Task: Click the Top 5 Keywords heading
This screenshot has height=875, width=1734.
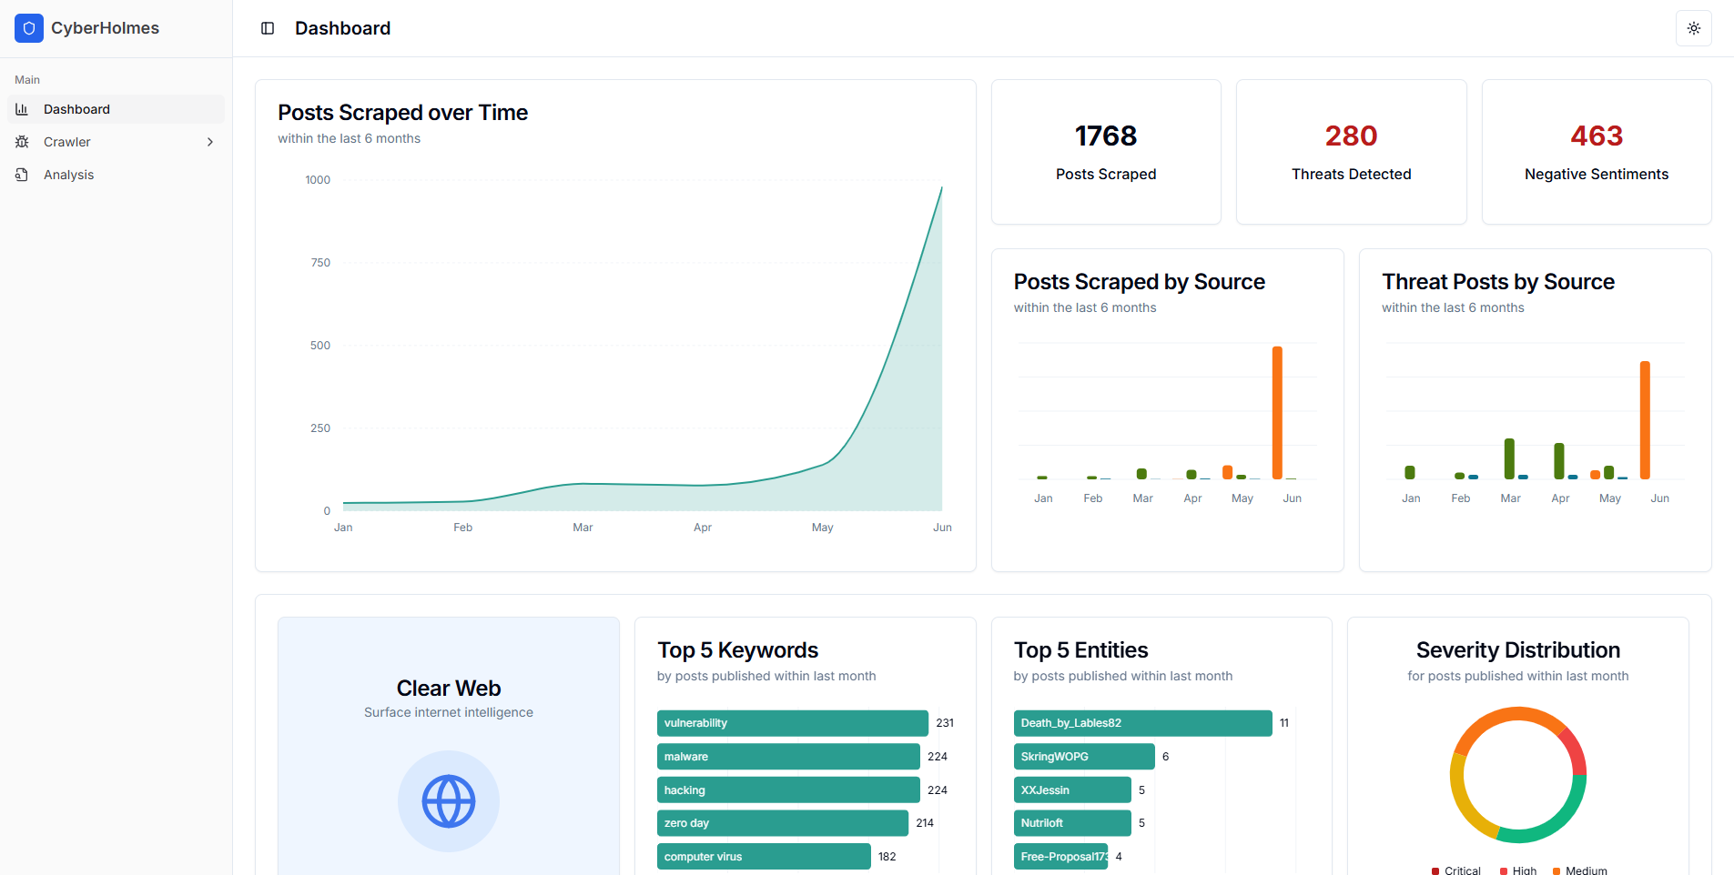Action: point(738,650)
